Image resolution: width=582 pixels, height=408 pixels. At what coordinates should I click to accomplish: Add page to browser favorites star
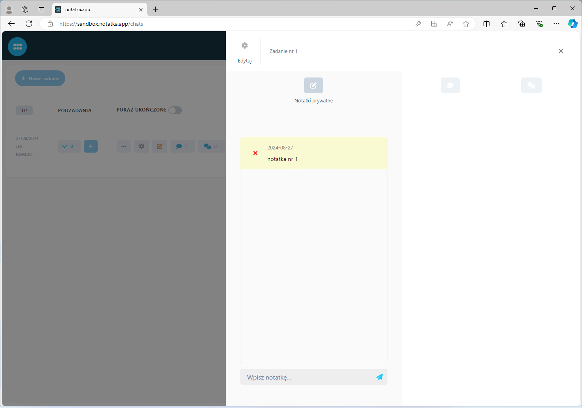click(466, 24)
